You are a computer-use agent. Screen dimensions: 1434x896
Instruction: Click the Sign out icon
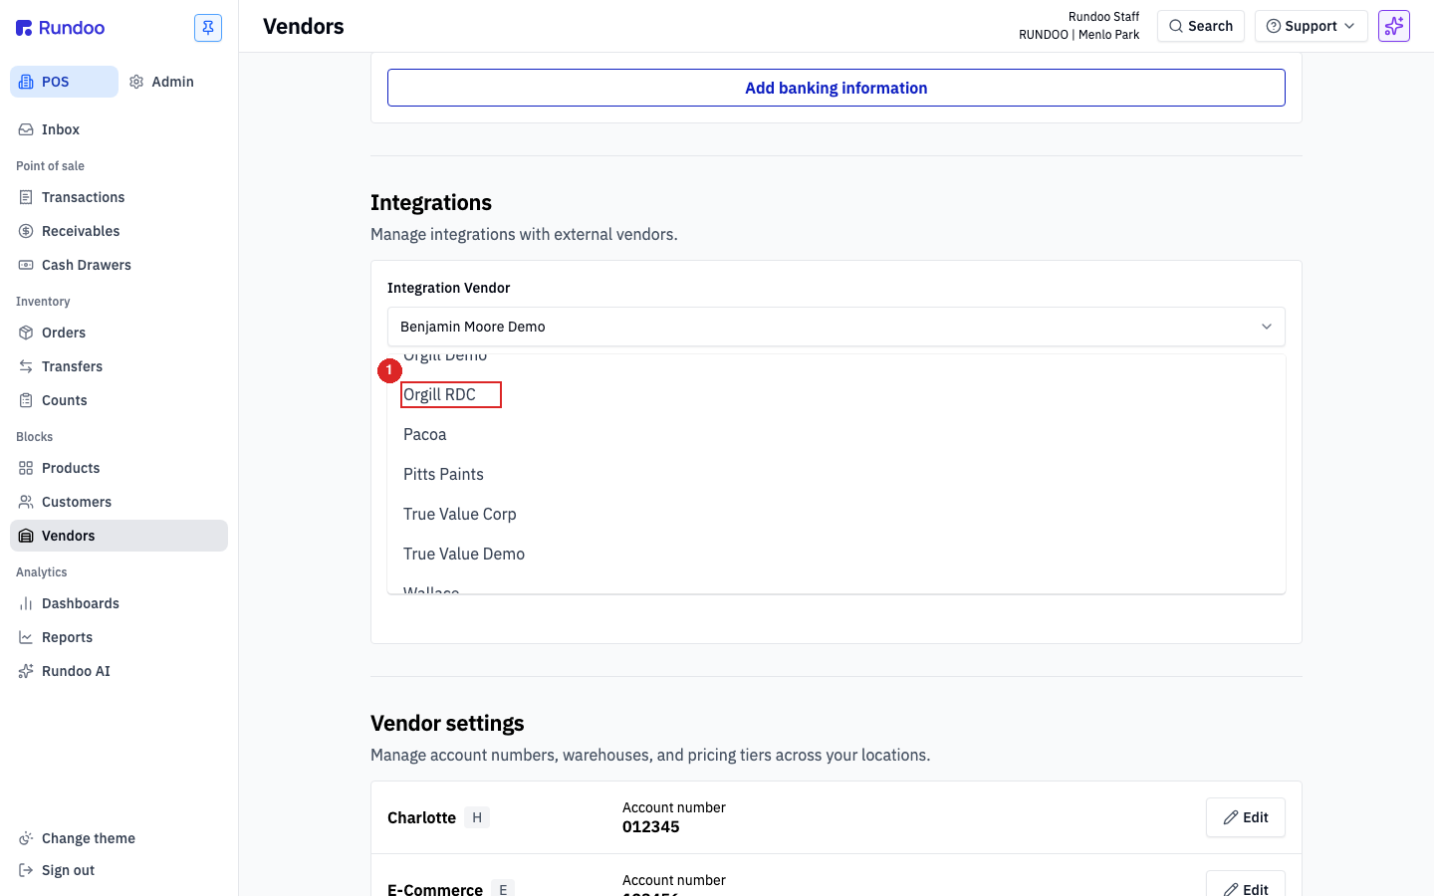[26, 870]
